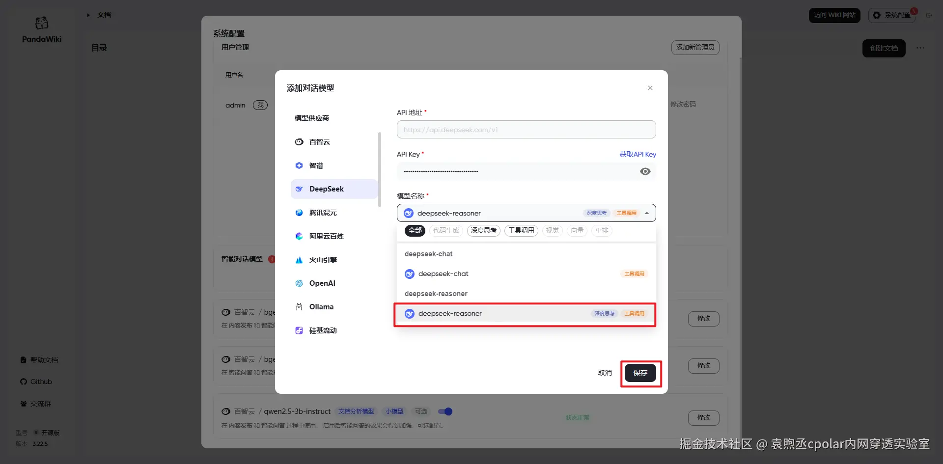The height and width of the screenshot is (464, 943).
Task: Click the logout icon at top right
Action: coord(929,15)
